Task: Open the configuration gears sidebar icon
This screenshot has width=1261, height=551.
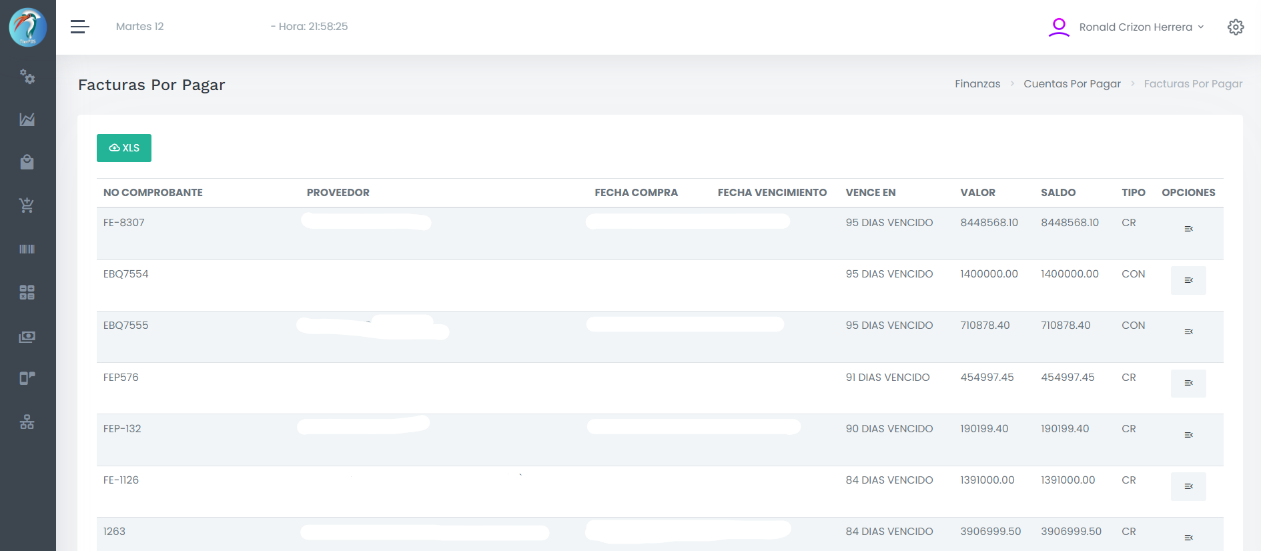Action: point(27,77)
